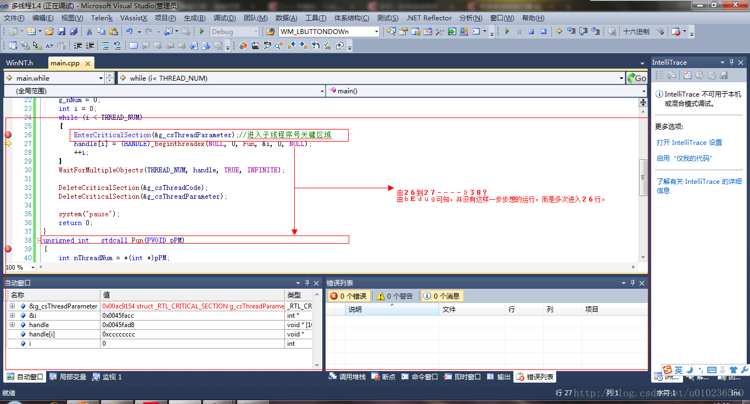Click the Restart debugging icon
Viewport: 750px width, 404px height.
point(543,32)
